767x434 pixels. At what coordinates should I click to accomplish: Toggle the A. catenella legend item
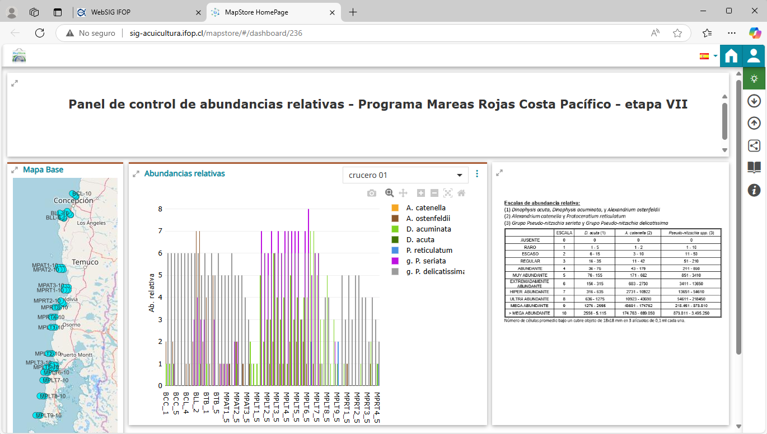tap(427, 207)
